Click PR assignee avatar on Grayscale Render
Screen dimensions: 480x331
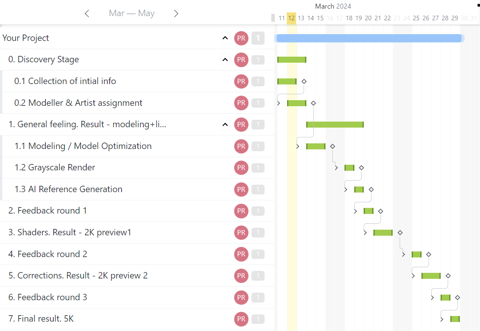[241, 168]
